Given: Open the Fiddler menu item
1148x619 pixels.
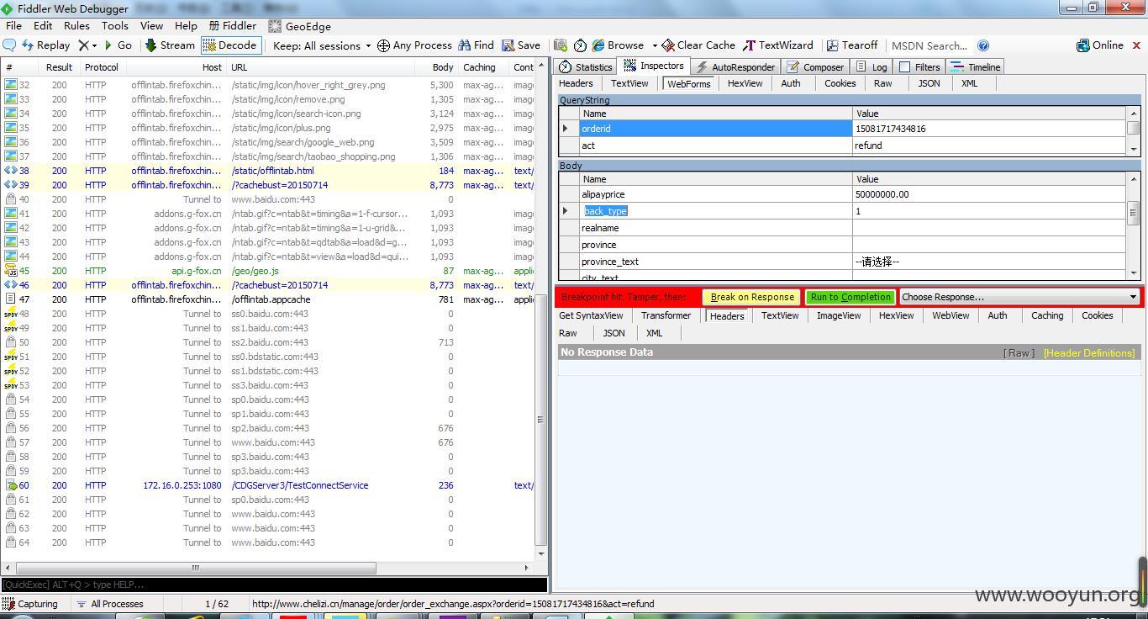Looking at the screenshot, I should pyautogui.click(x=233, y=26).
